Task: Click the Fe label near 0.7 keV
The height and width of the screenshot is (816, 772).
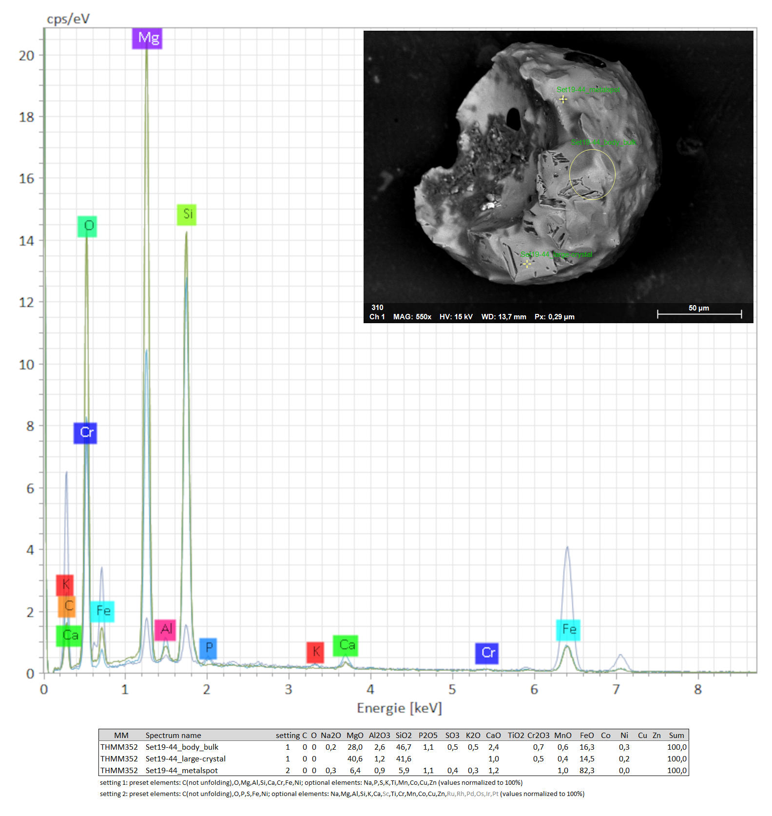Action: pos(102,611)
